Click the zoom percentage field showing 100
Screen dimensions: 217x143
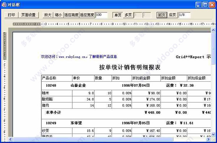[x=101, y=15]
